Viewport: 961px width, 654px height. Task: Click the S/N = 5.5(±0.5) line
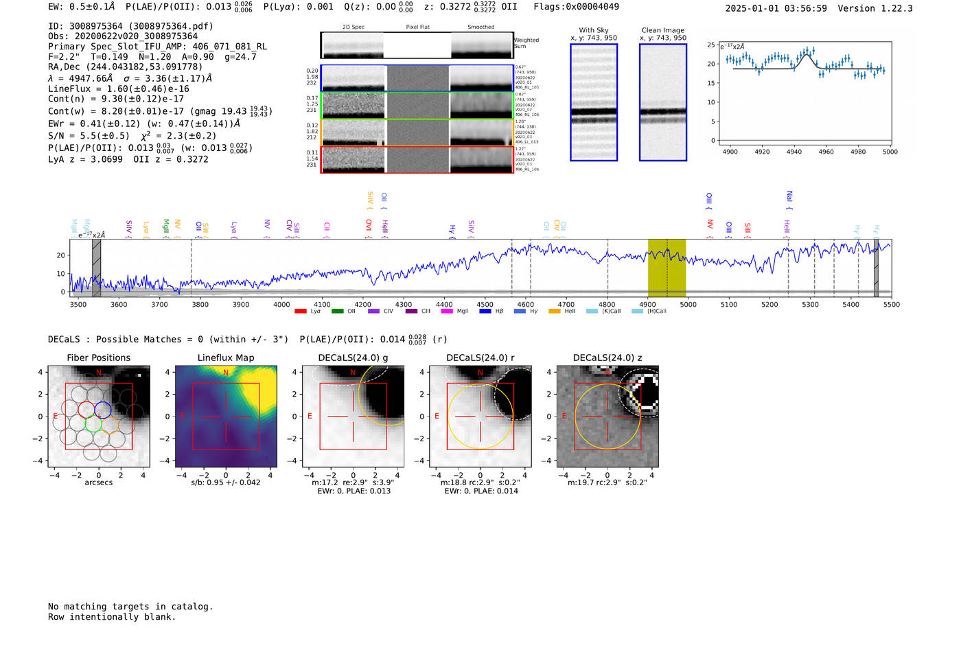point(132,135)
